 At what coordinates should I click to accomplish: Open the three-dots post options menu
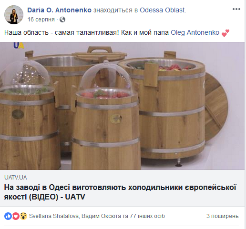click(236, 9)
